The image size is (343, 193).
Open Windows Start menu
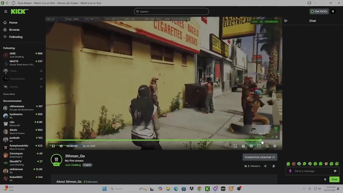[105, 189]
